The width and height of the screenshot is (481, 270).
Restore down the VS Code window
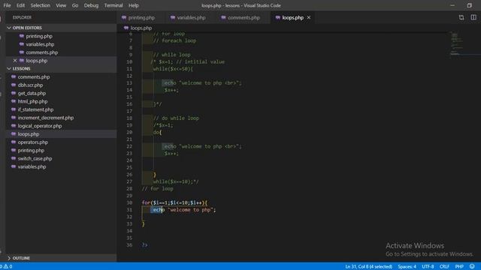pos(469,5)
